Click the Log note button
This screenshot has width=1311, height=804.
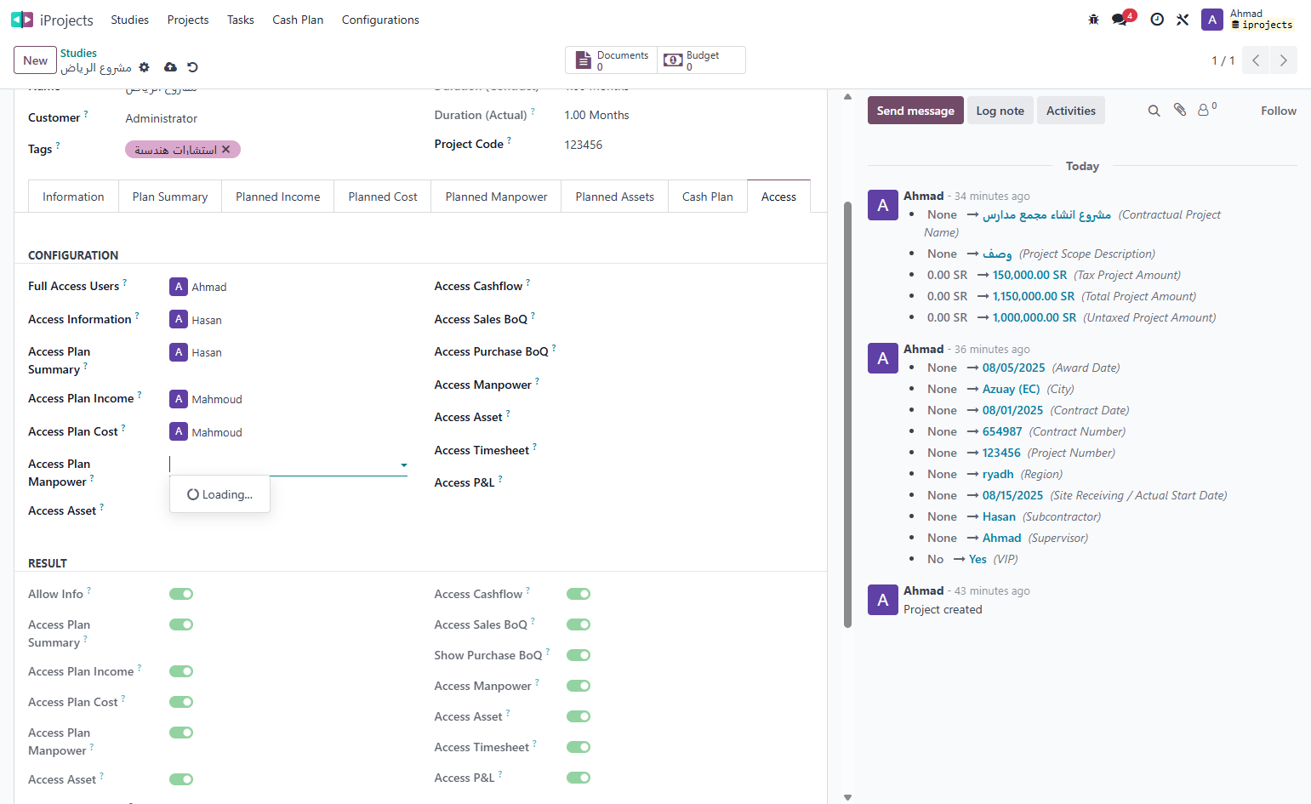click(x=1000, y=111)
